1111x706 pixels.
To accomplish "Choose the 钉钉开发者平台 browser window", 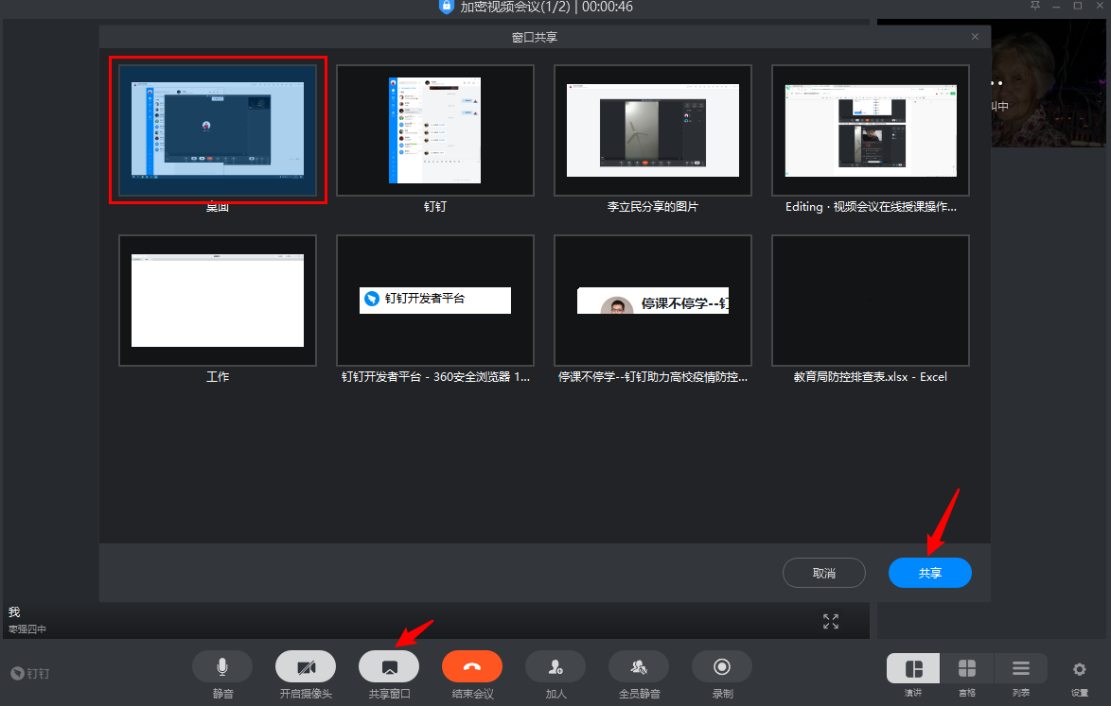I will 435,301.
